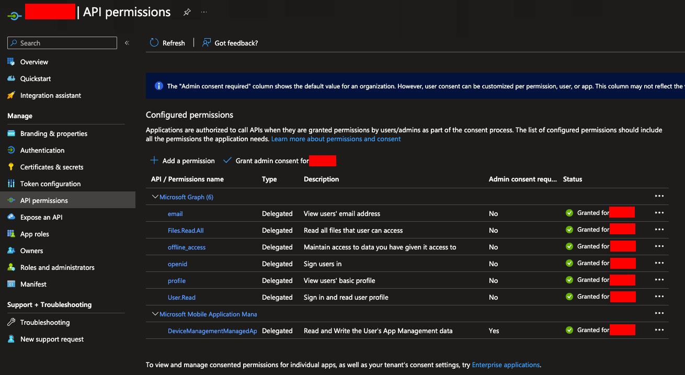This screenshot has height=375, width=685.
Task: Open the offline_access permission link
Action: point(187,247)
